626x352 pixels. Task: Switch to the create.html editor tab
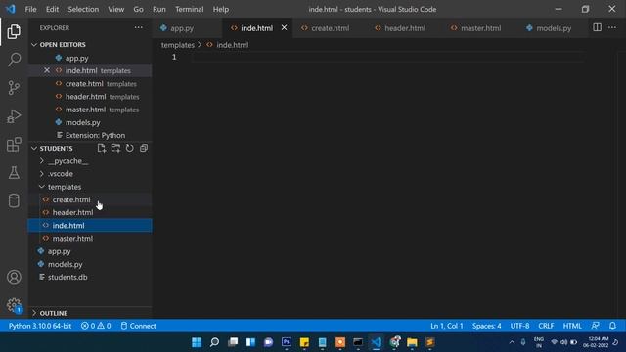click(330, 28)
